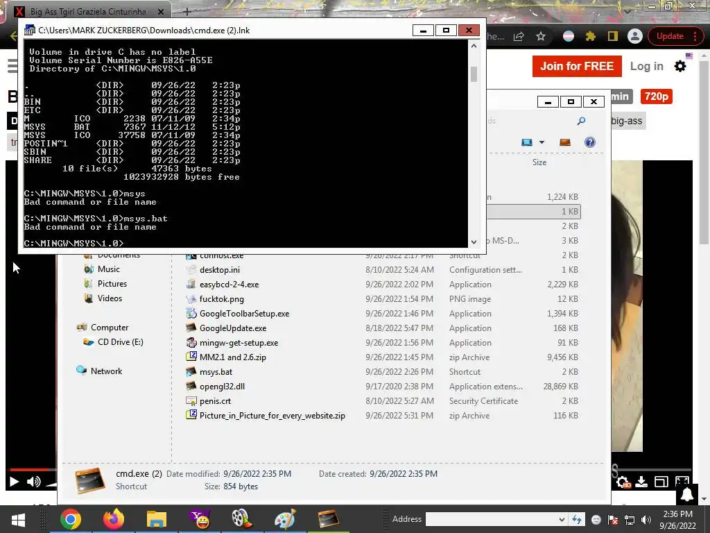Click the Action Center flag tray icon
Viewport: 710px width, 533px height.
coord(613,520)
